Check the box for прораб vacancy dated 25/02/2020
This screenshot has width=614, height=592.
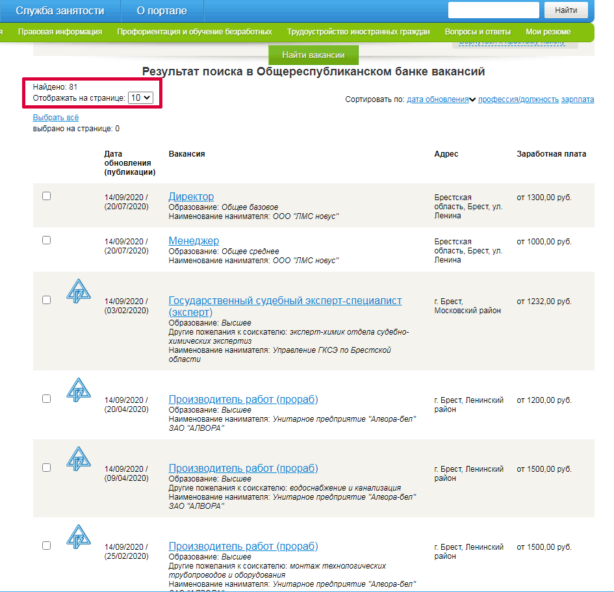[x=46, y=545]
